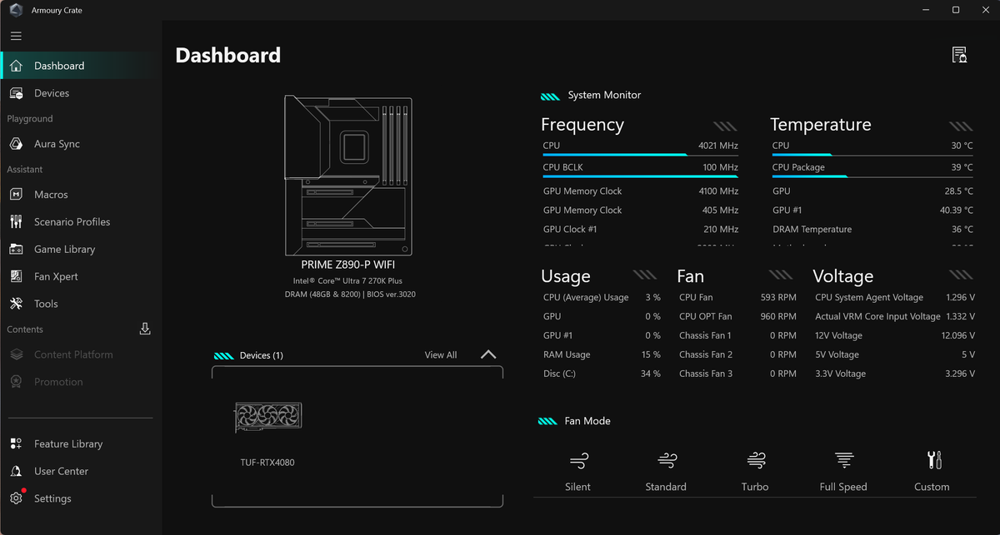Click the Chassis Fan 2 row

[x=737, y=354]
